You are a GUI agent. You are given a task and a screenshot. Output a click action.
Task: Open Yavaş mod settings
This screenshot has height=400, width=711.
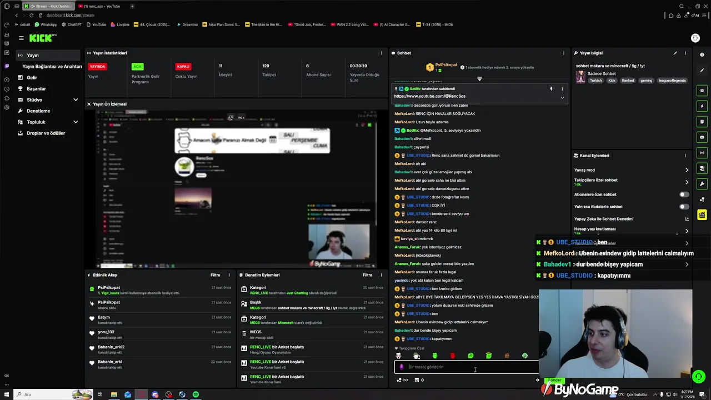point(631,170)
